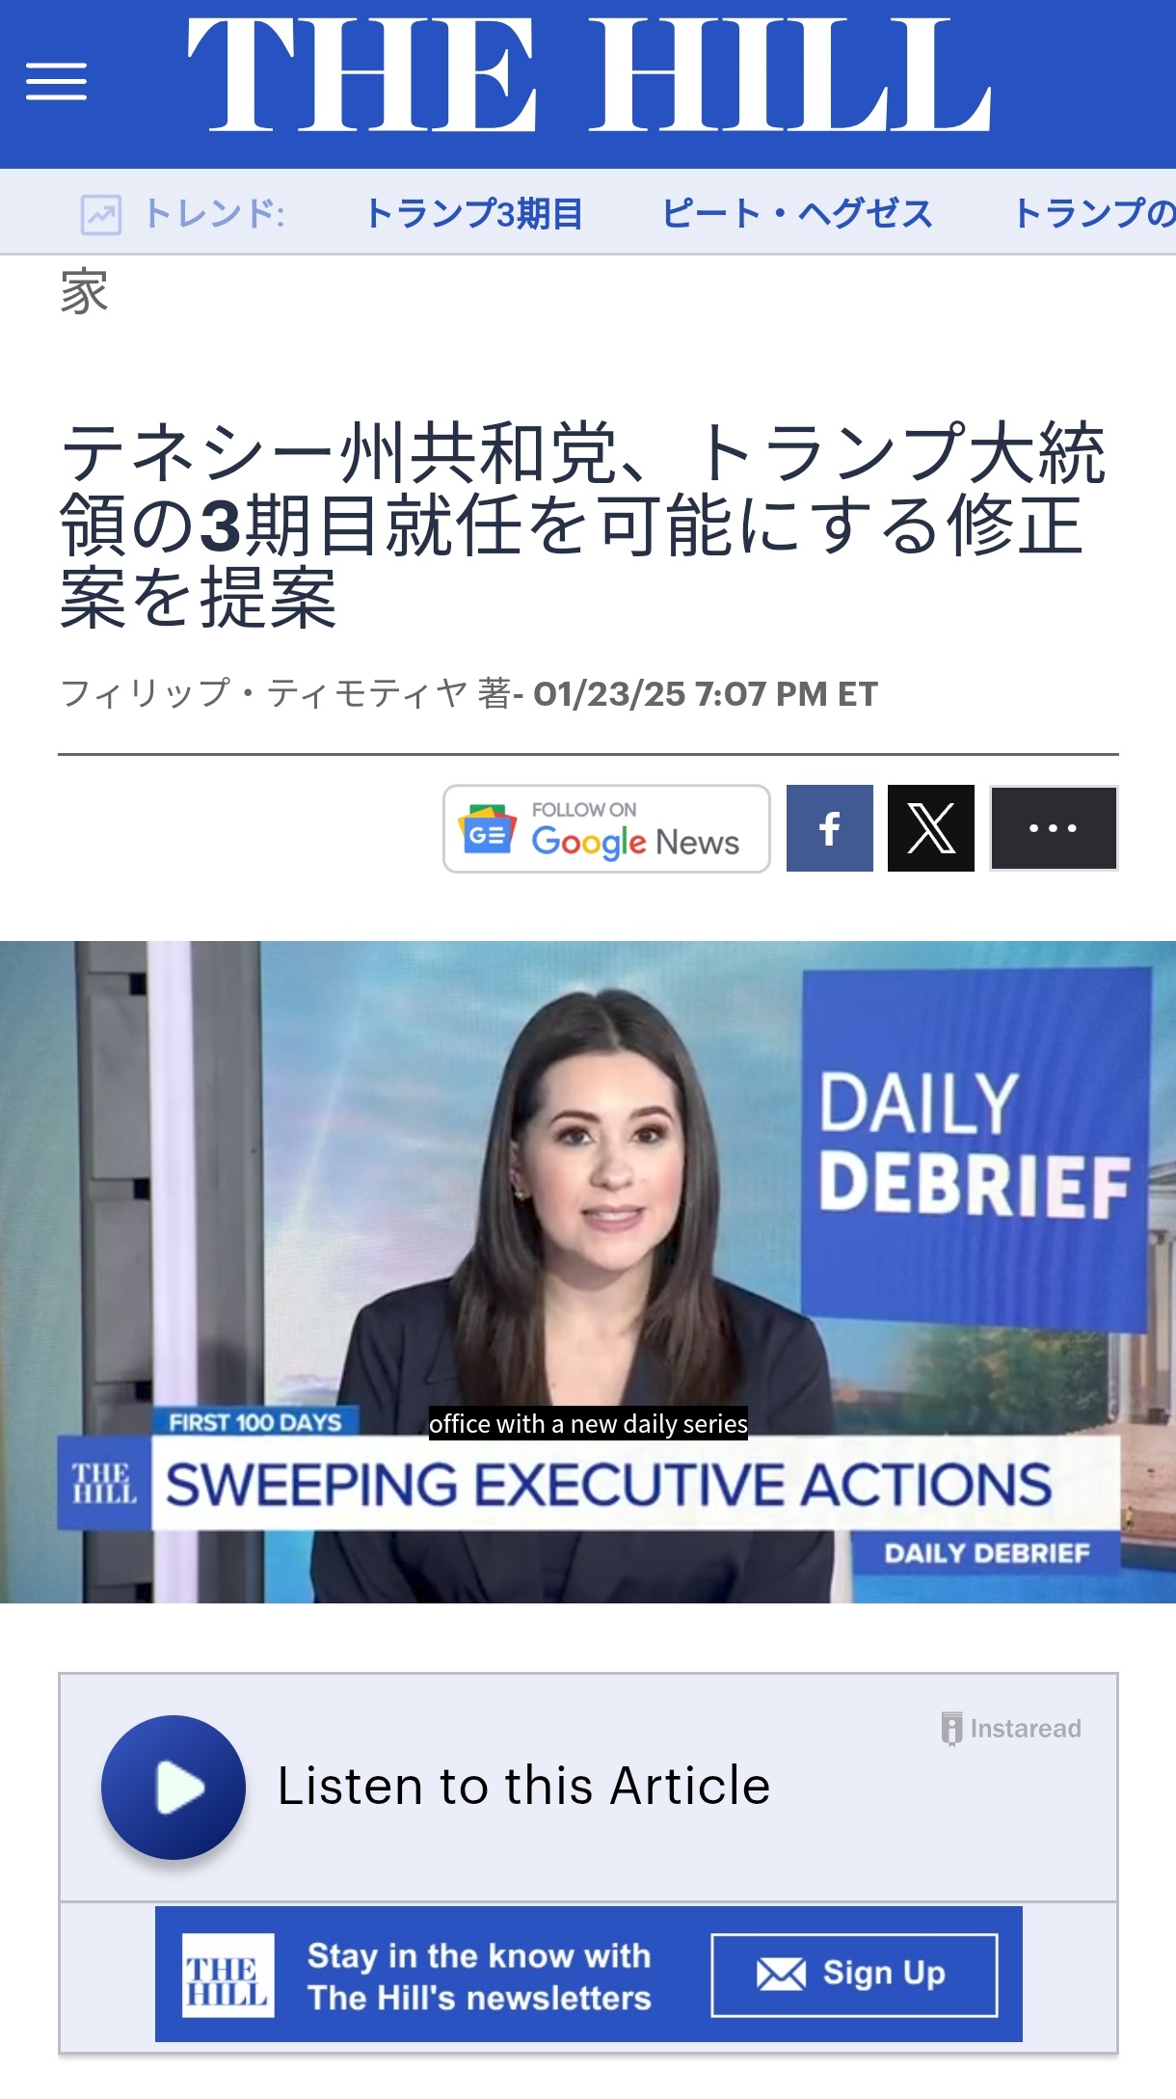Open the hamburger navigation menu

[56, 81]
